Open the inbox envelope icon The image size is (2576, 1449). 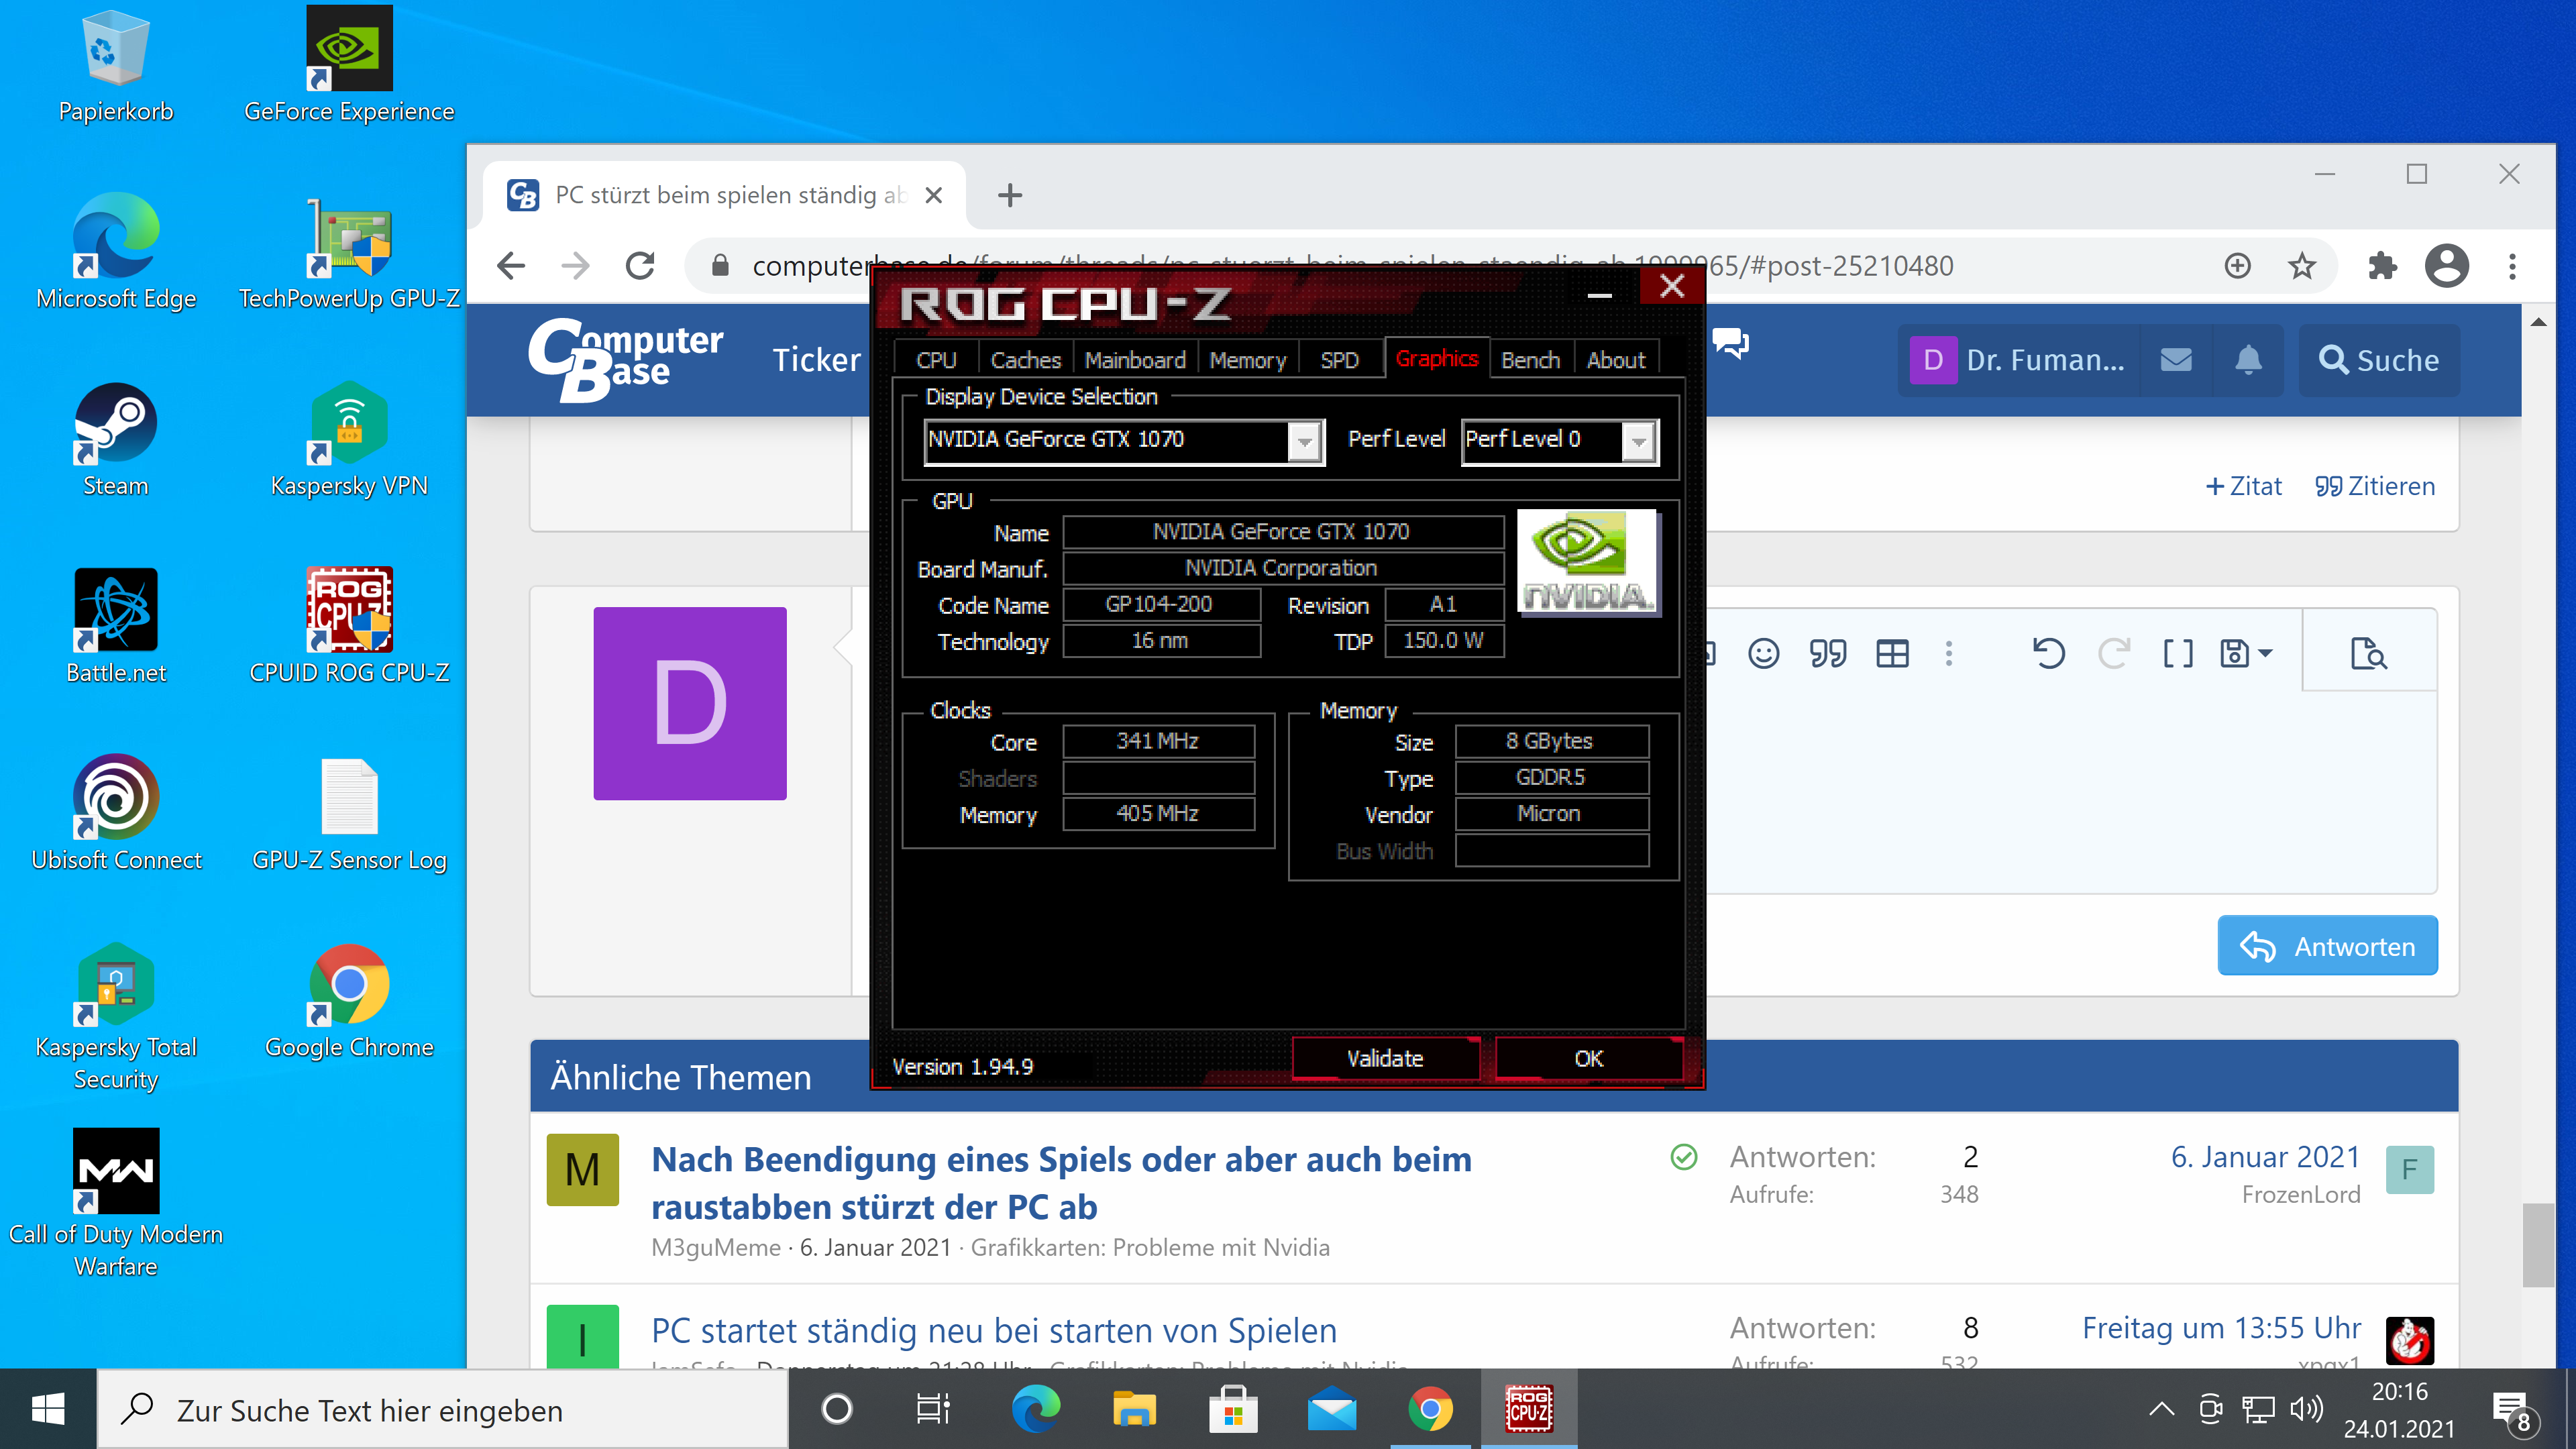tap(2176, 360)
